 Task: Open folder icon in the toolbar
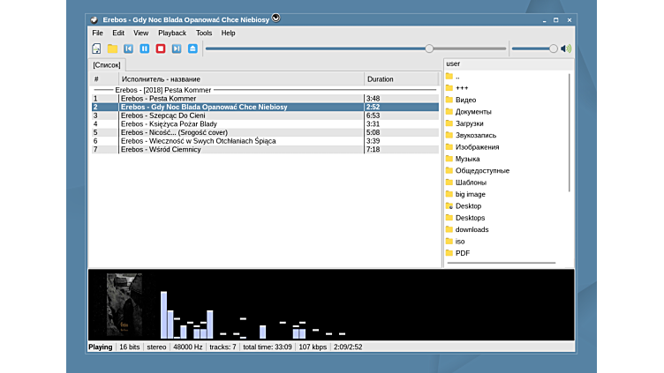point(112,48)
